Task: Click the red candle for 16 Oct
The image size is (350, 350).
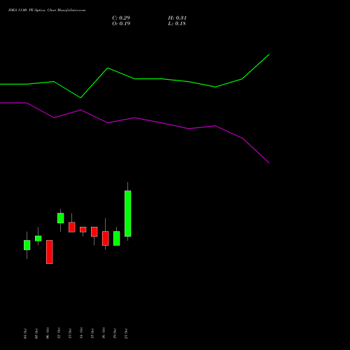Action: tap(106, 238)
